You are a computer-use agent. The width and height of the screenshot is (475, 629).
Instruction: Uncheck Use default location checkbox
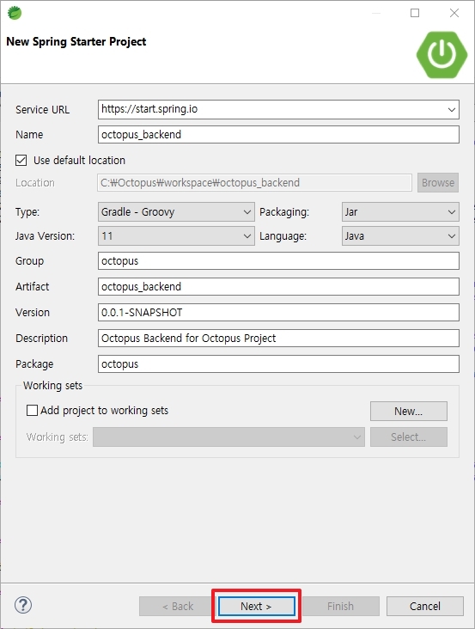pos(21,161)
